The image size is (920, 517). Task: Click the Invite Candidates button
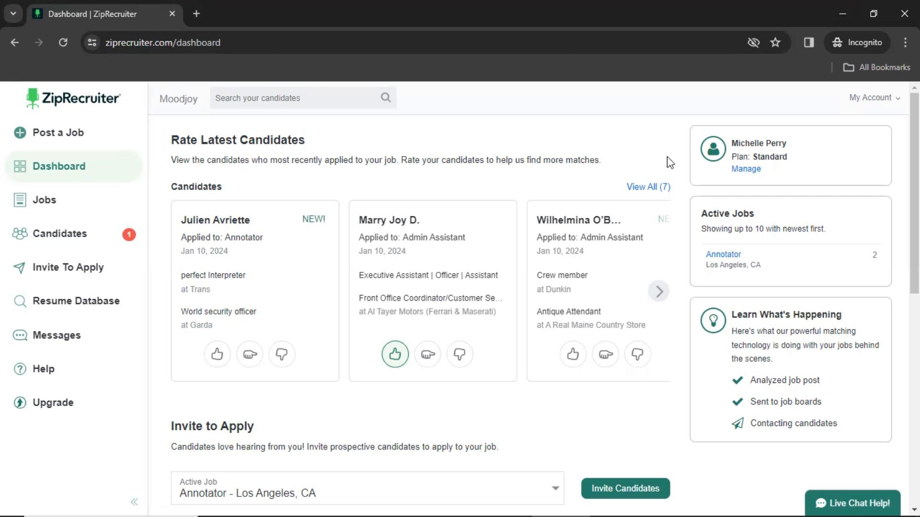pyautogui.click(x=625, y=488)
